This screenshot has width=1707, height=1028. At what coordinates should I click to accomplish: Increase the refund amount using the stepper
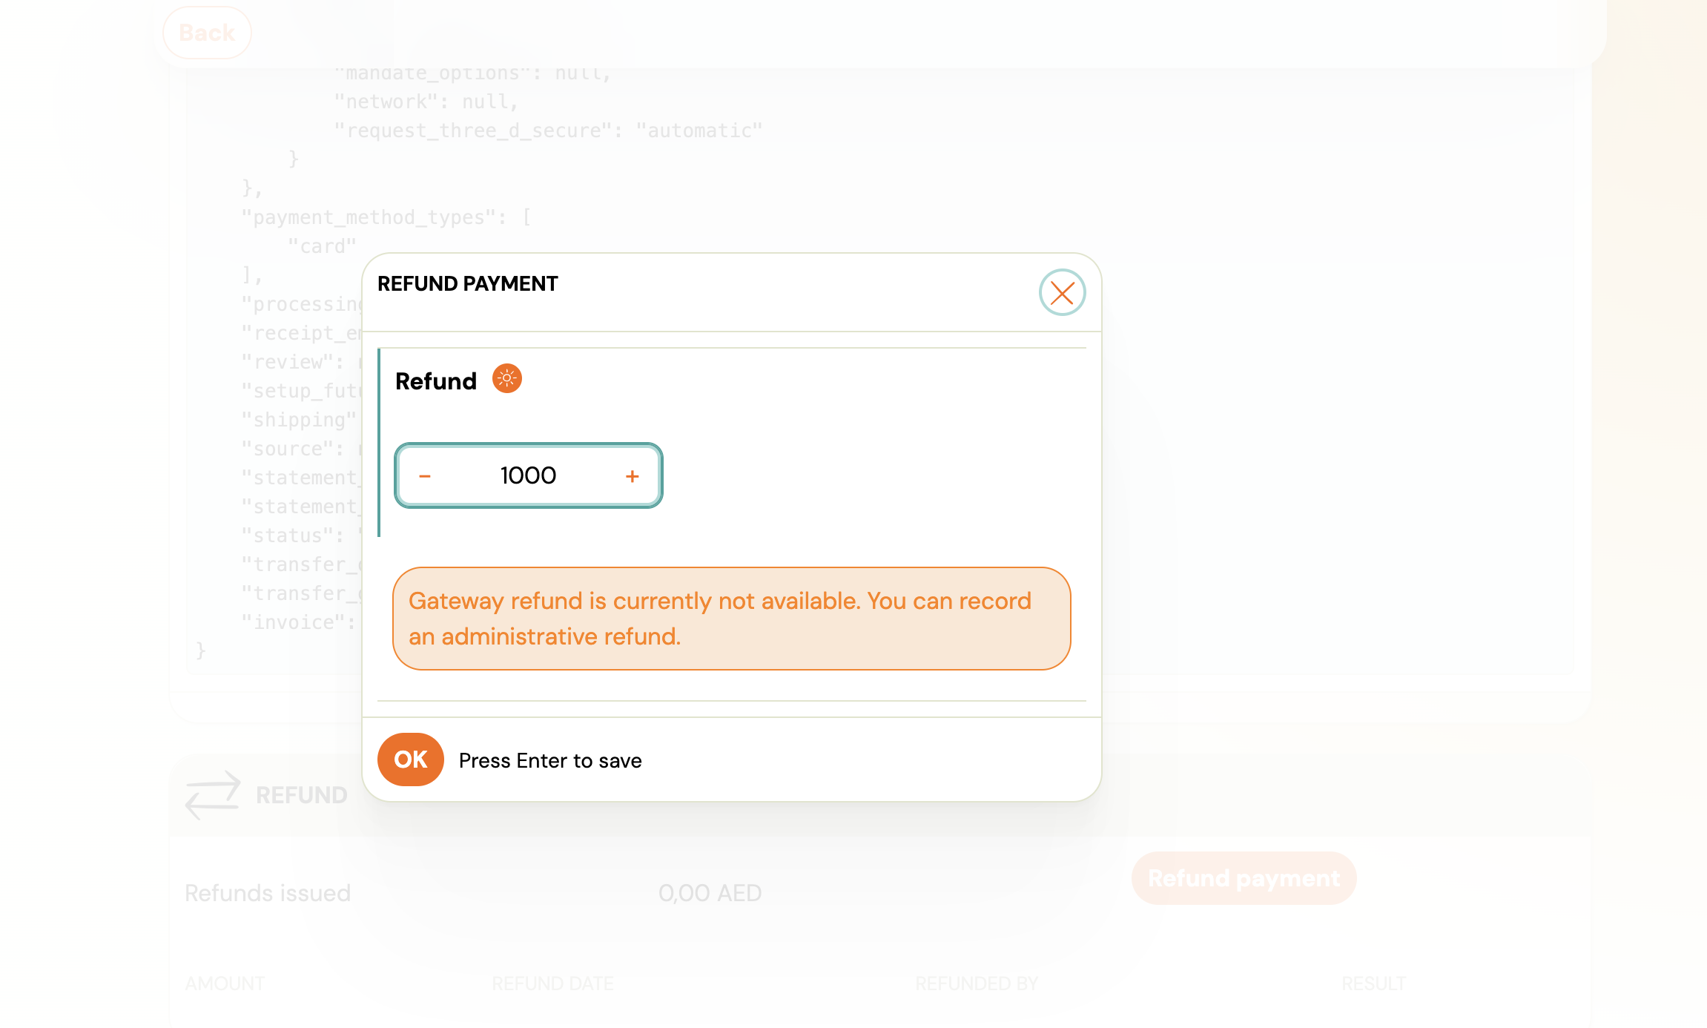pos(632,475)
